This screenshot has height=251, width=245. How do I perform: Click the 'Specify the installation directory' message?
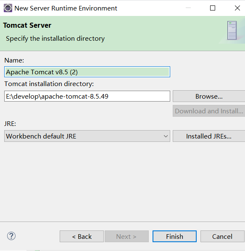(55, 39)
